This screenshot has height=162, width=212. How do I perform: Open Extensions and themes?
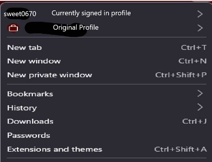[55, 149]
